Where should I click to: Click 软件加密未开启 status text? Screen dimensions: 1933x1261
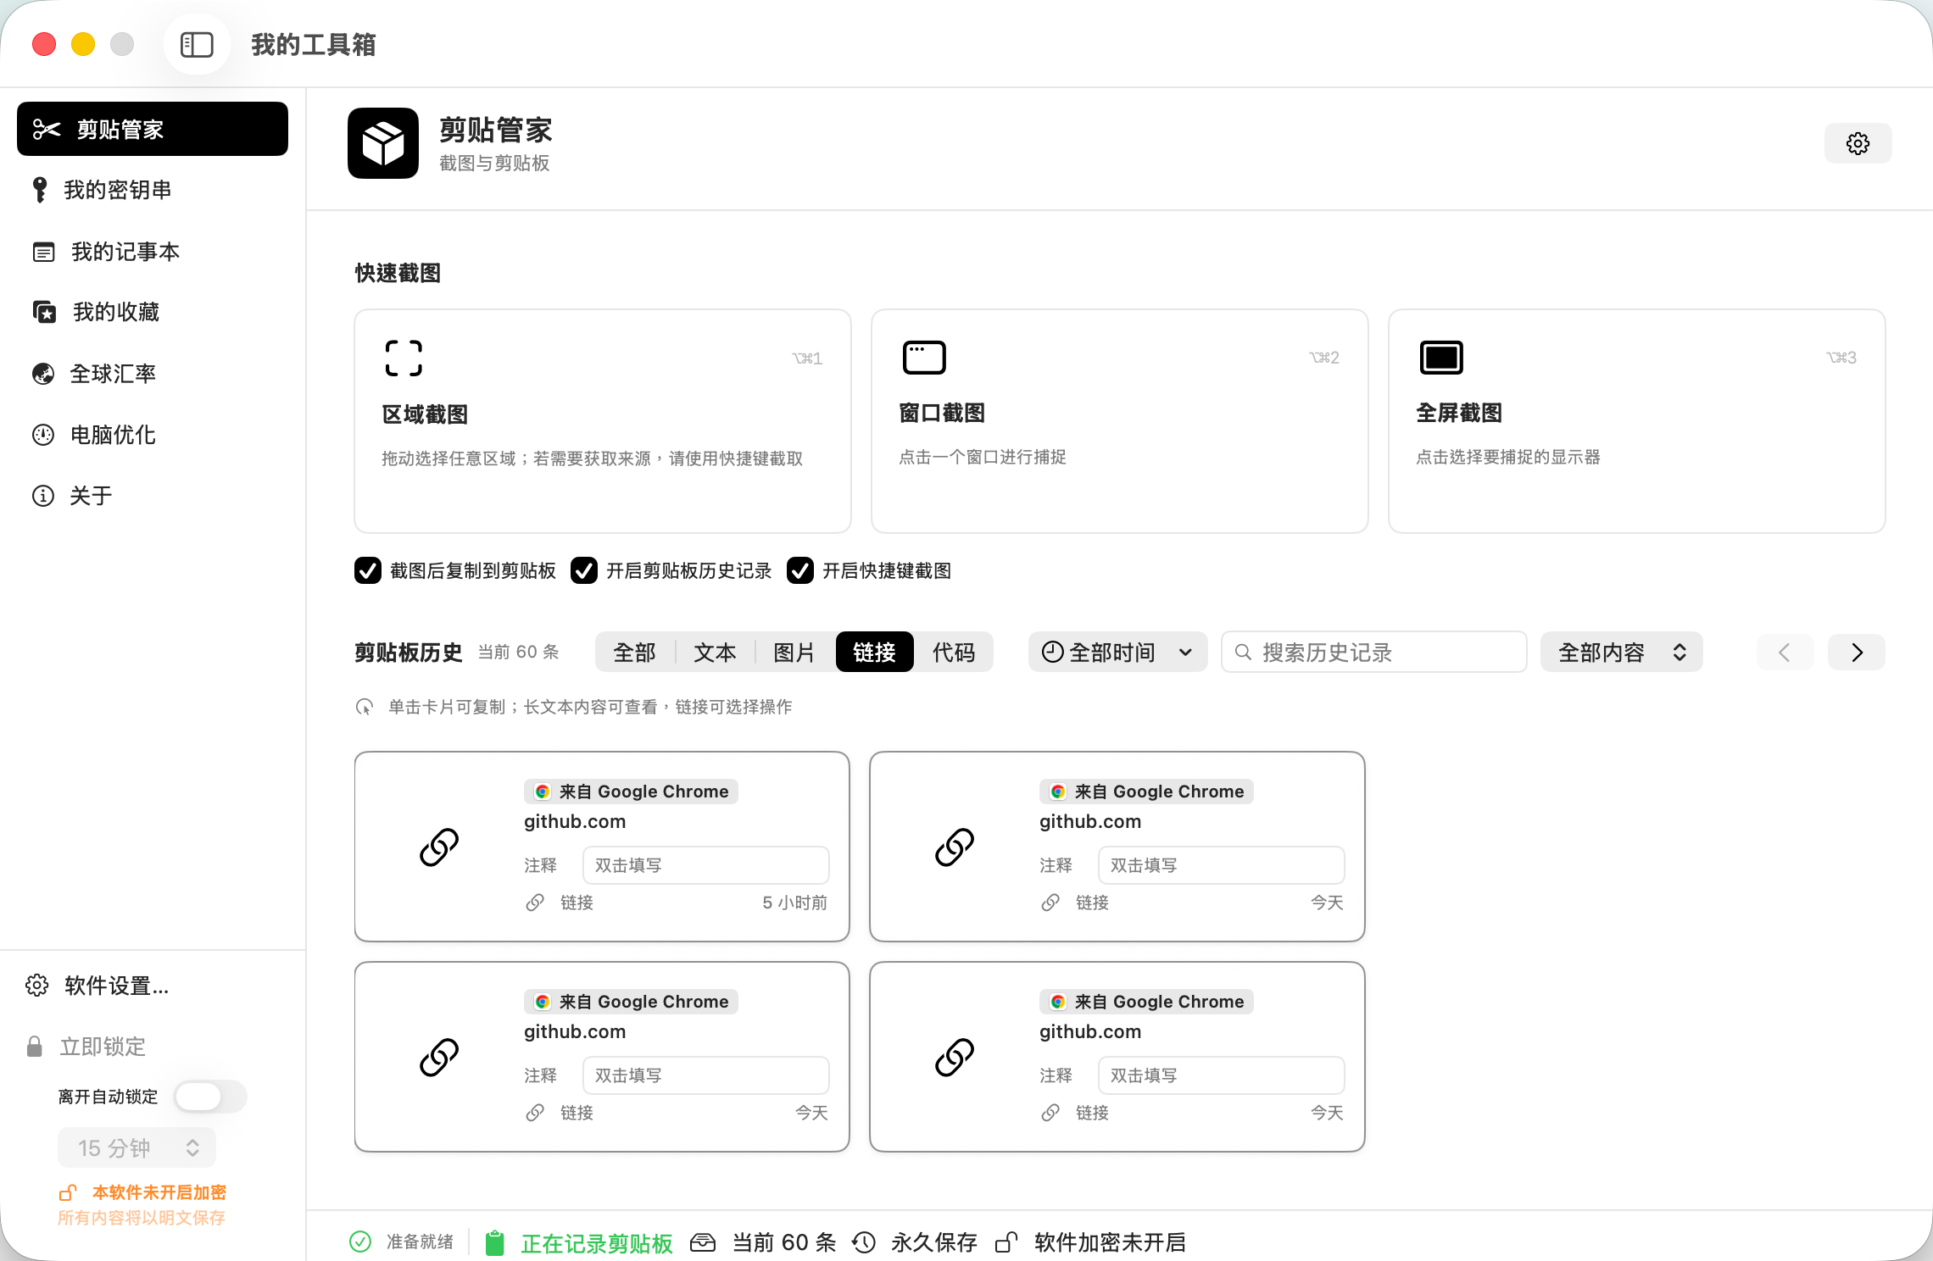[1110, 1242]
